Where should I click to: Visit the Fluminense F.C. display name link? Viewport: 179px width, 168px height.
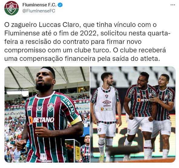point(39,5)
